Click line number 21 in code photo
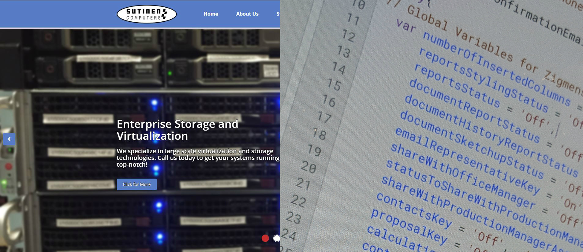Viewport: 583px width, 252px height. [303, 183]
